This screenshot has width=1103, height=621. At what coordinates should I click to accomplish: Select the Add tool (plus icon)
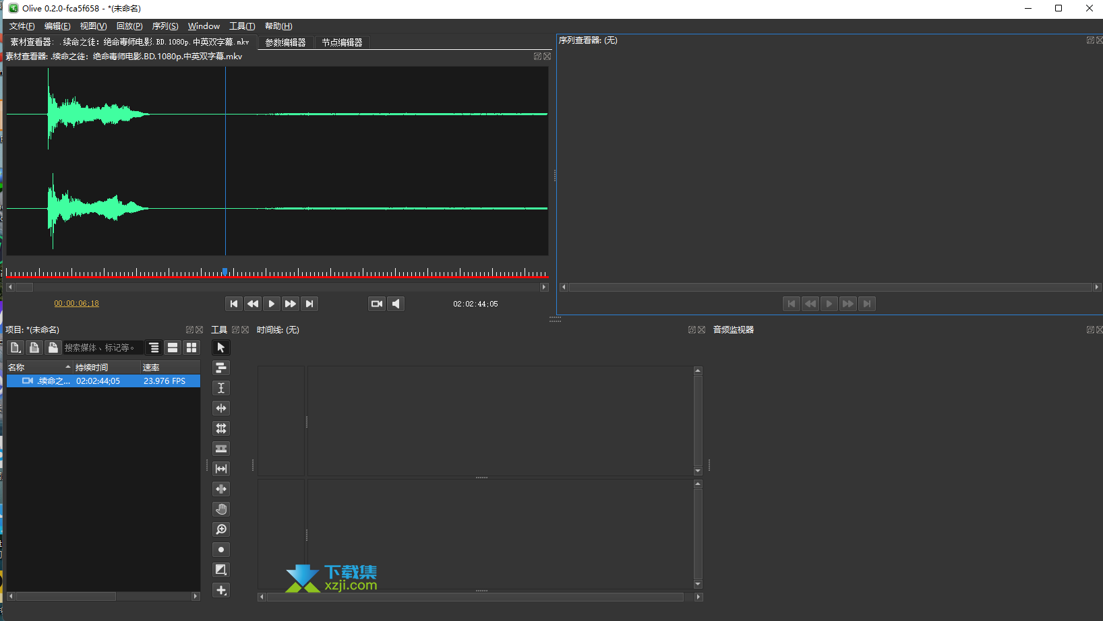coord(220,590)
